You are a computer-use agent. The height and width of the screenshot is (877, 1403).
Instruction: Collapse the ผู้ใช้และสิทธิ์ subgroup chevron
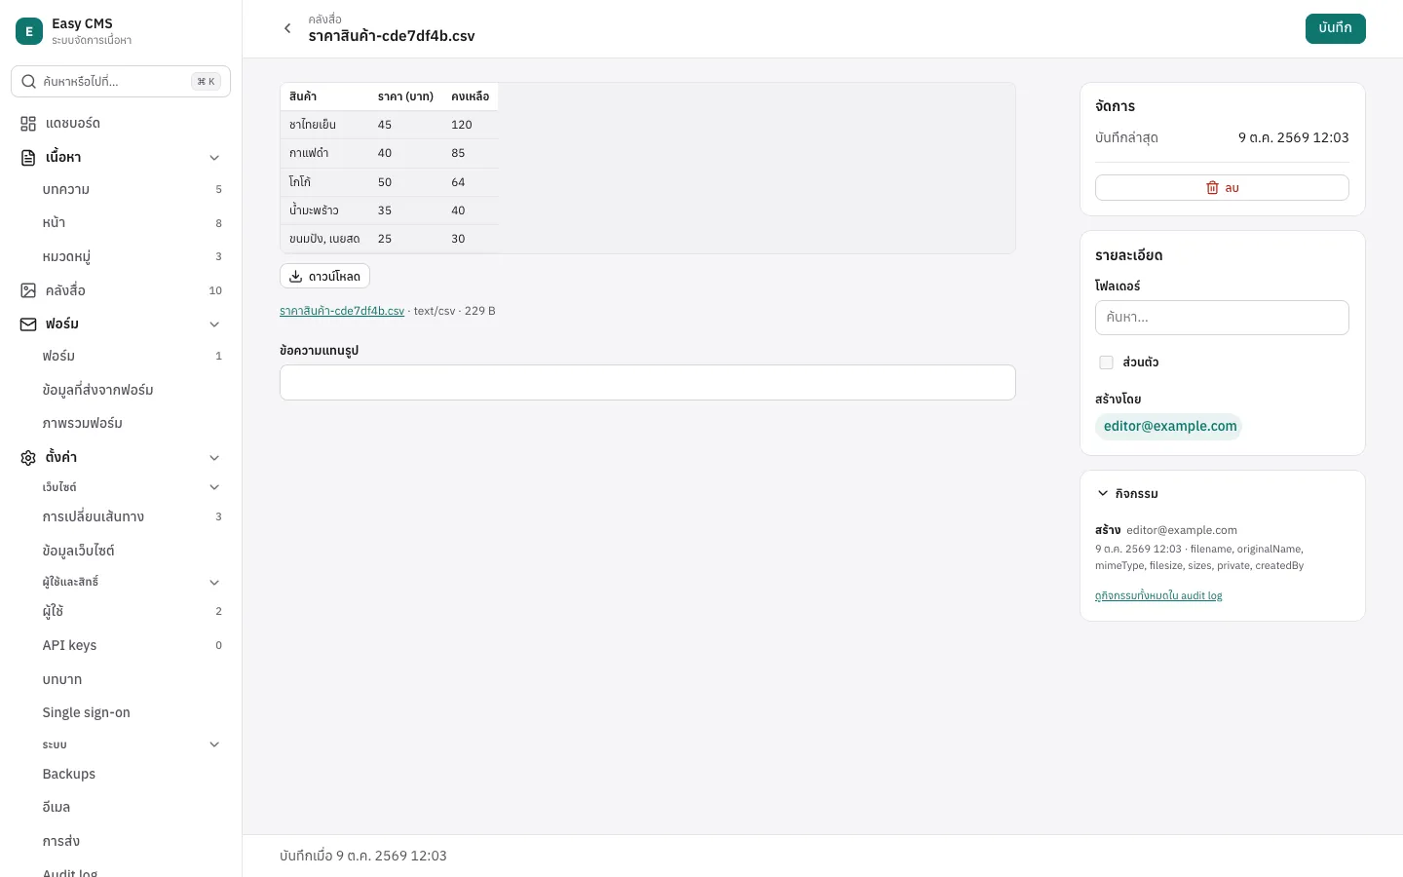(214, 583)
